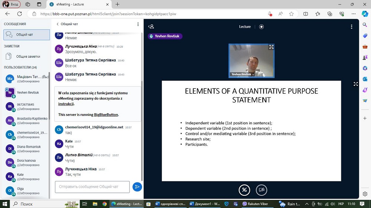371x208 pixels.
Task: Select Общий чат in the messages sidebar
Action: (26, 35)
